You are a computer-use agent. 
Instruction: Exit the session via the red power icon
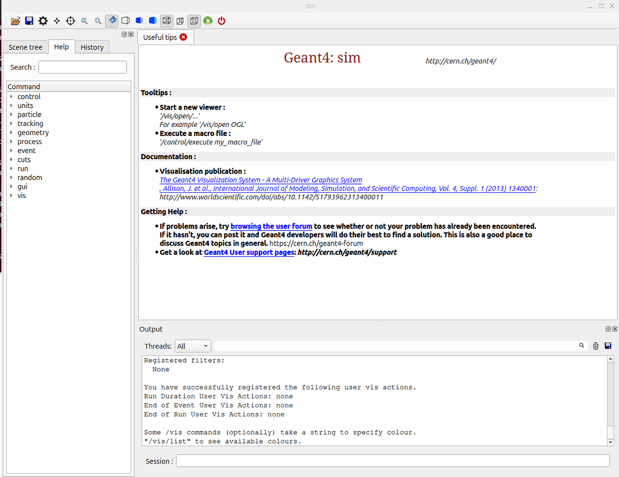(221, 21)
